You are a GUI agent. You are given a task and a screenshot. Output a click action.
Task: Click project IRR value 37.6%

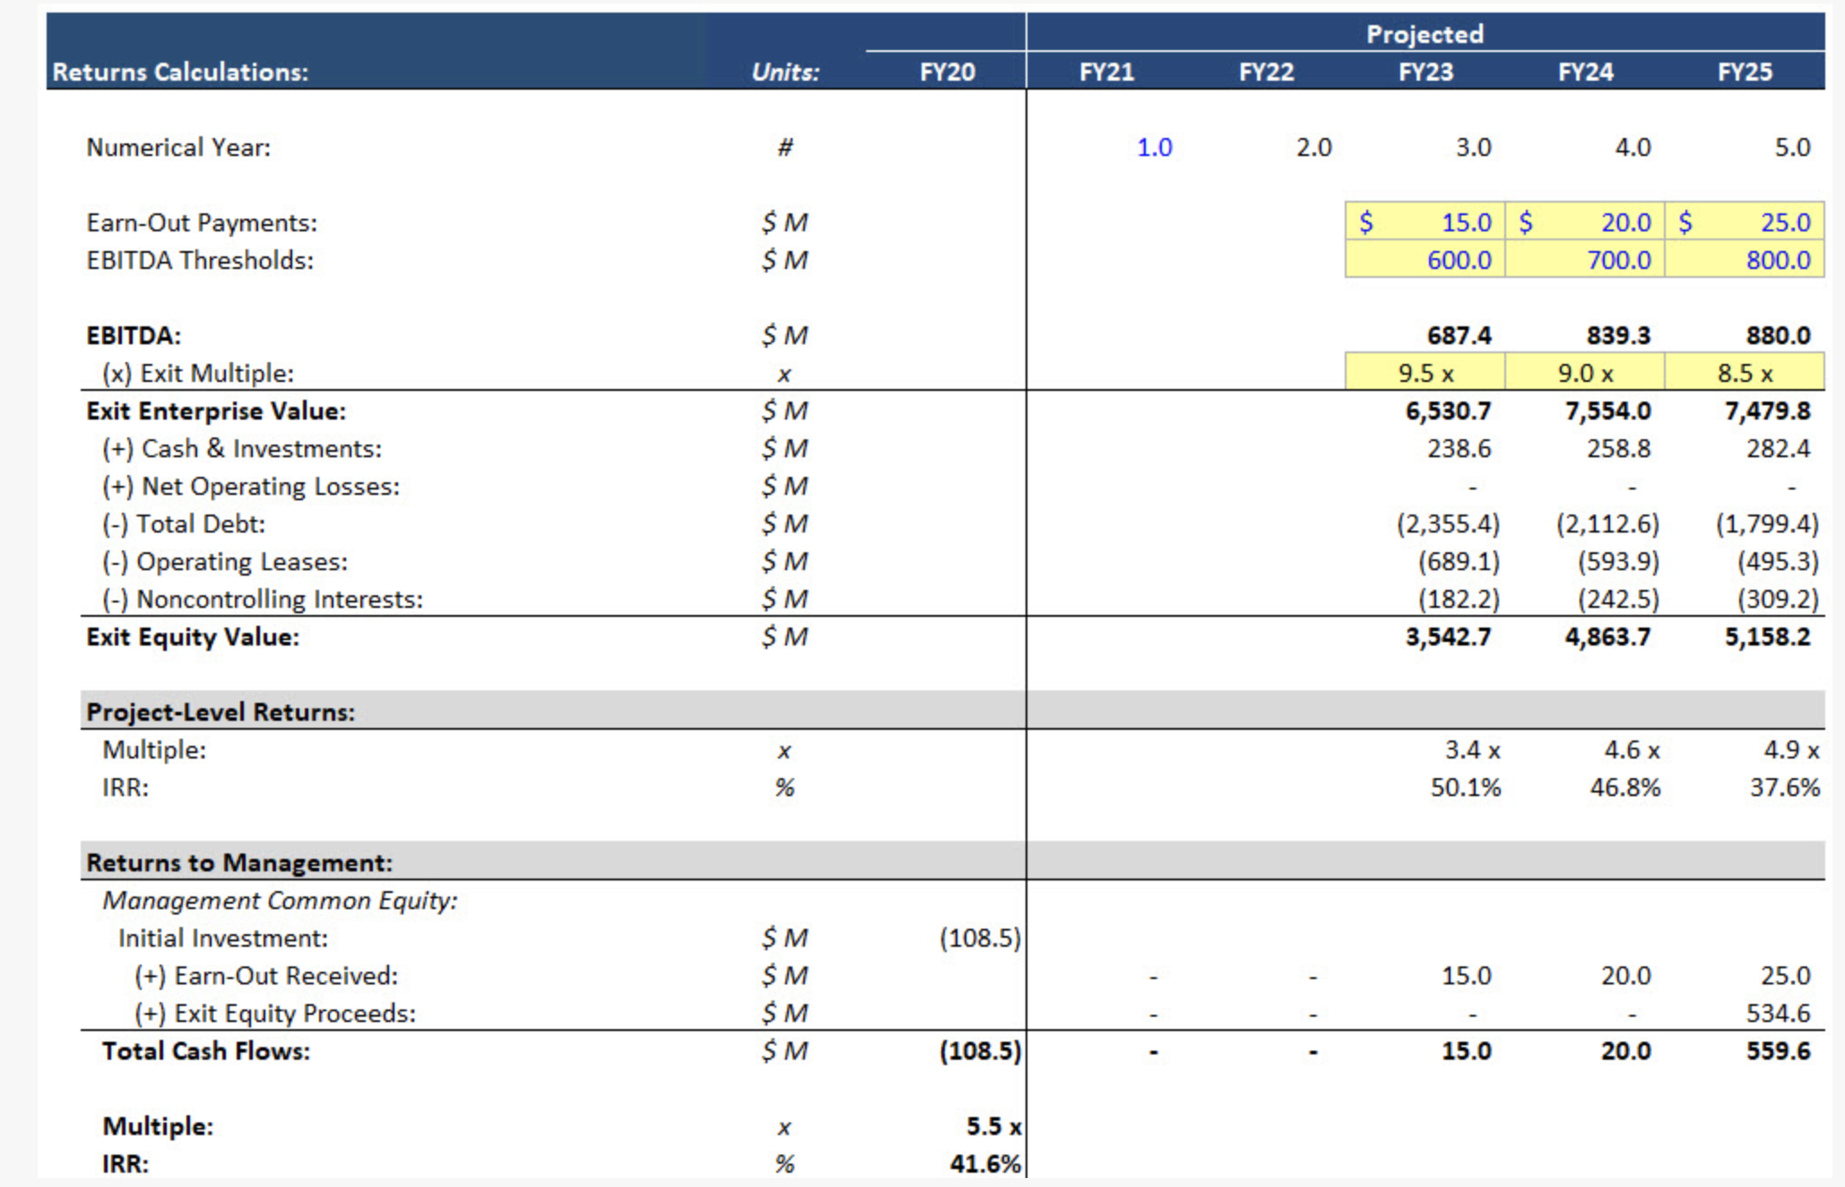coord(1784,787)
